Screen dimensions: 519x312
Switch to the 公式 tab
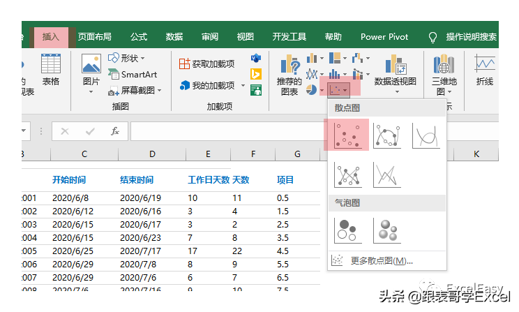[139, 37]
